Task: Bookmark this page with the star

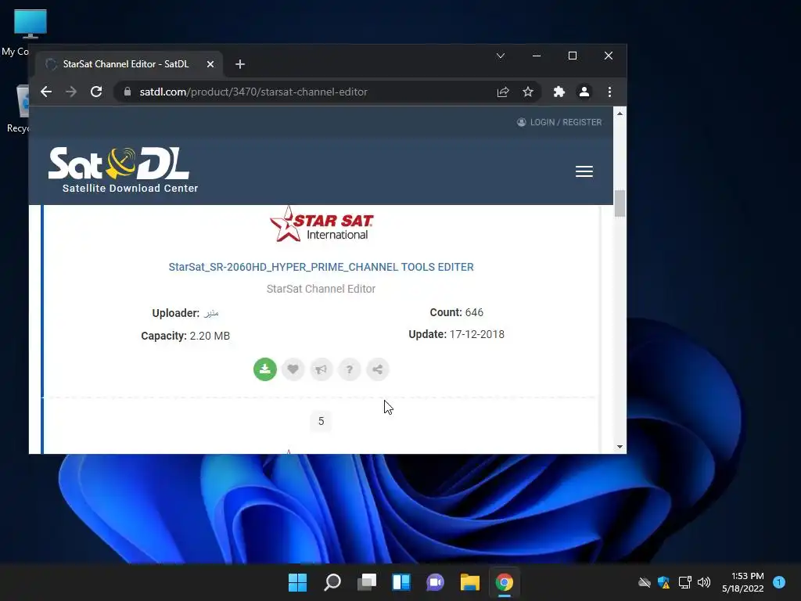Action: 528,92
